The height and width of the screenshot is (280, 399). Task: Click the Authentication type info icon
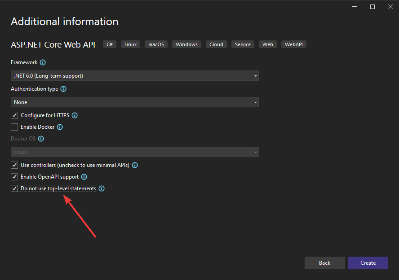(x=63, y=89)
